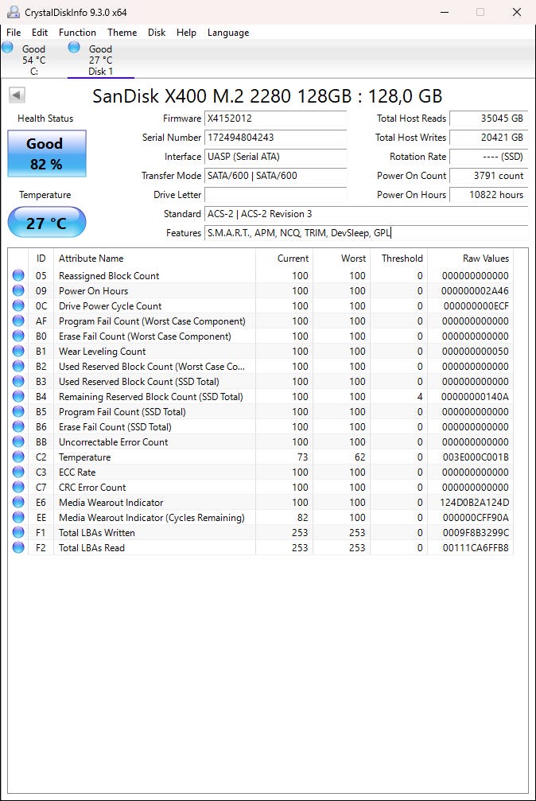
Task: Open the Language menu
Action: (x=228, y=32)
